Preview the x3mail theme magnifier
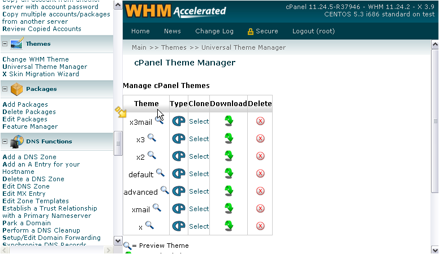This screenshot has height=254, width=439. [160, 120]
